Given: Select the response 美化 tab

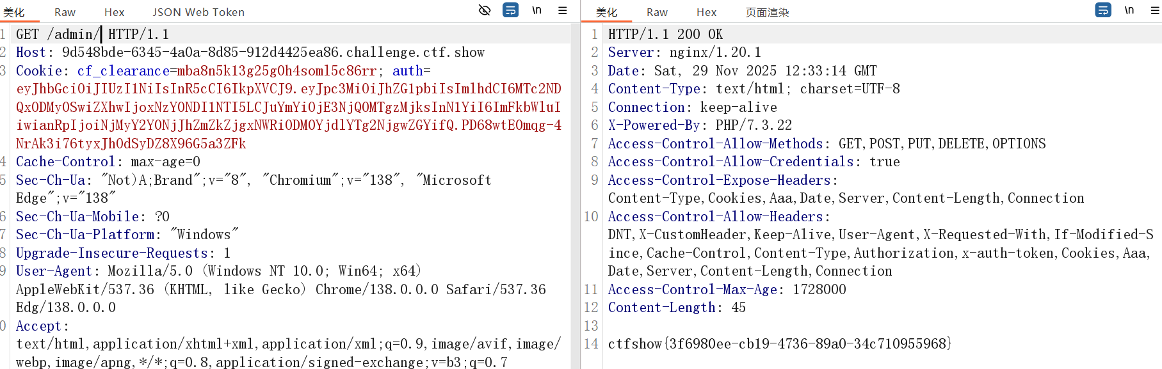Looking at the screenshot, I should point(606,12).
